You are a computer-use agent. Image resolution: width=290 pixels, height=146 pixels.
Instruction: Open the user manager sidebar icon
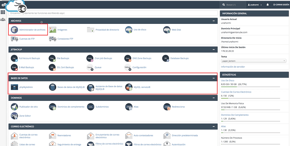3,20
